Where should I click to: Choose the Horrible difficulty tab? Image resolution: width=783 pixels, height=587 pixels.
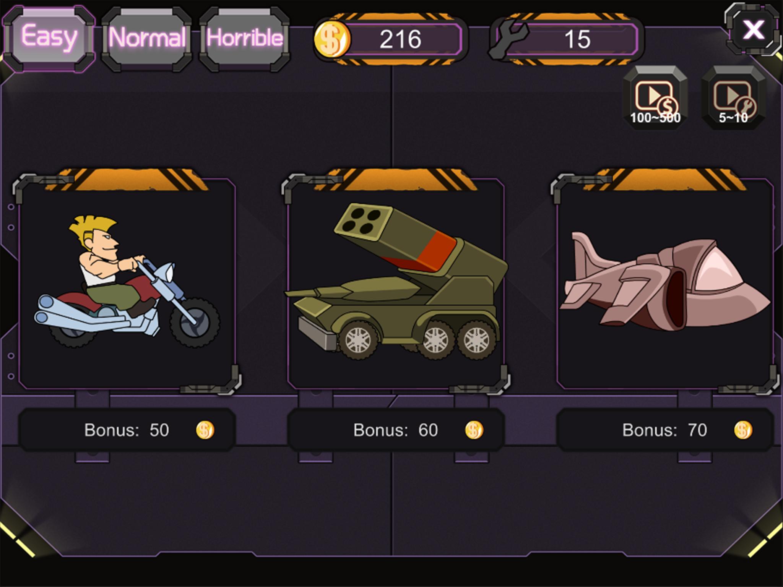pos(245,39)
